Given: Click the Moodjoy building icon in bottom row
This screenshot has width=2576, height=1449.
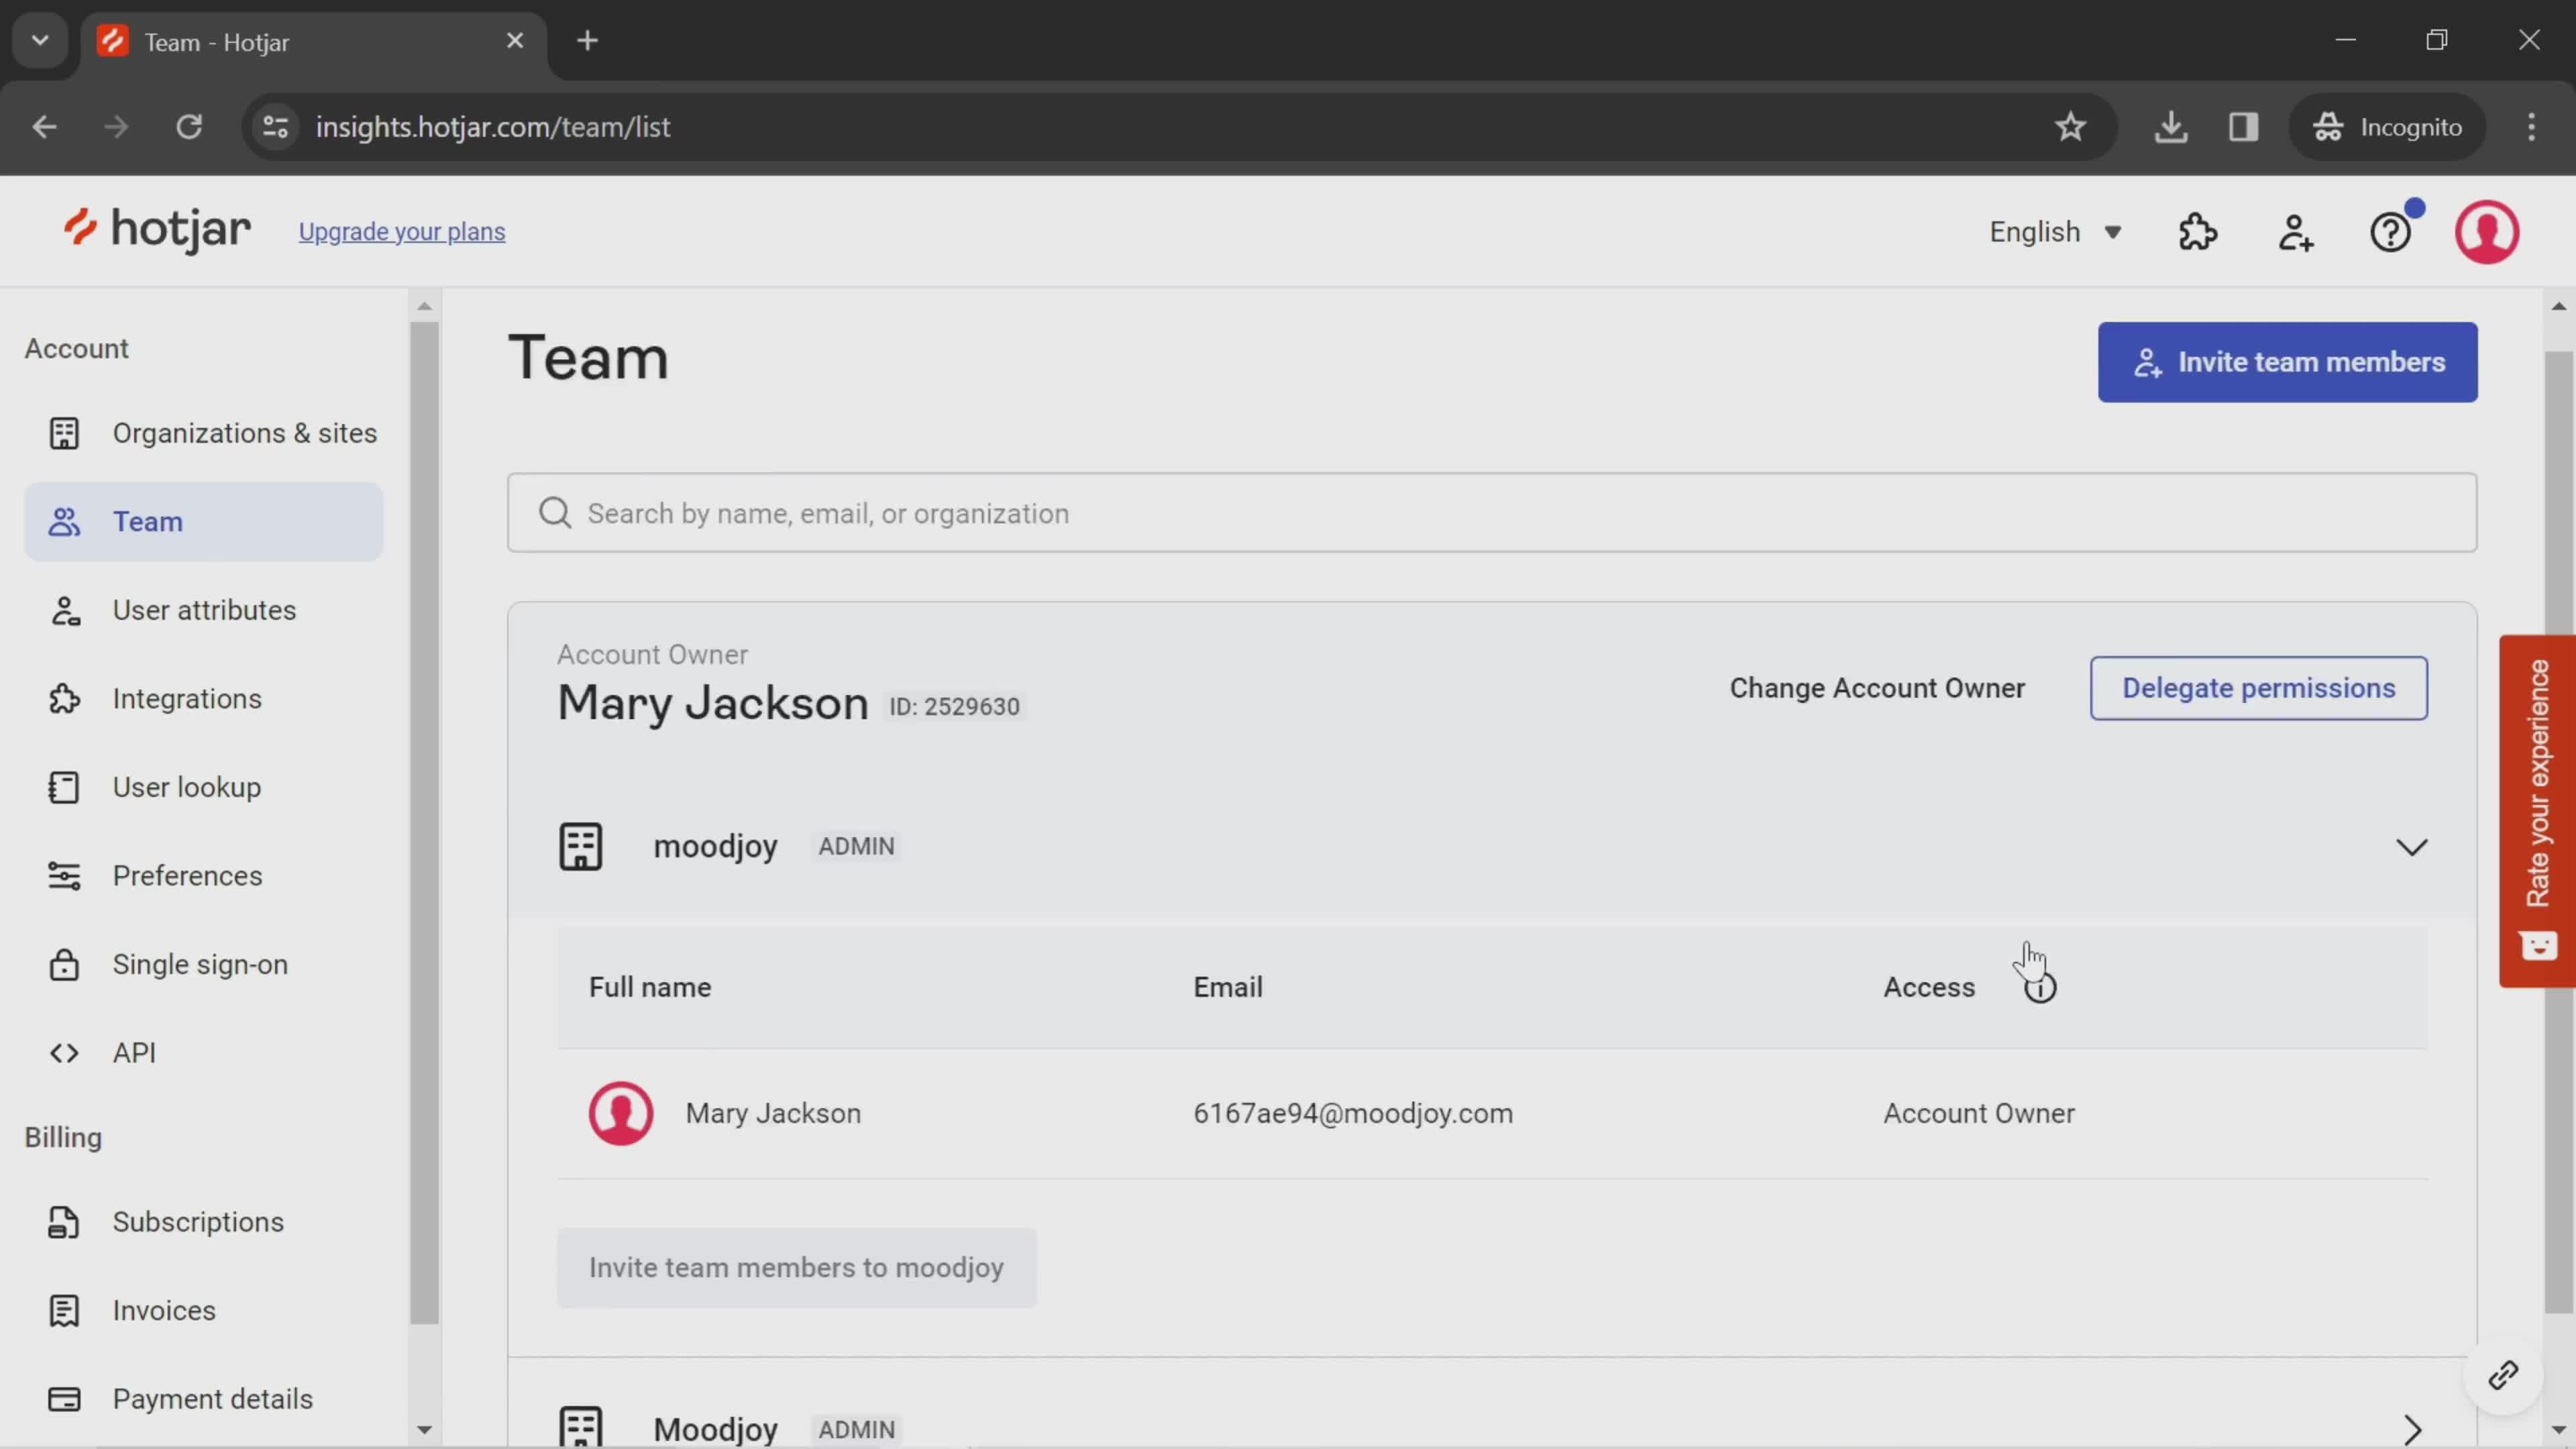Looking at the screenshot, I should tap(580, 1427).
